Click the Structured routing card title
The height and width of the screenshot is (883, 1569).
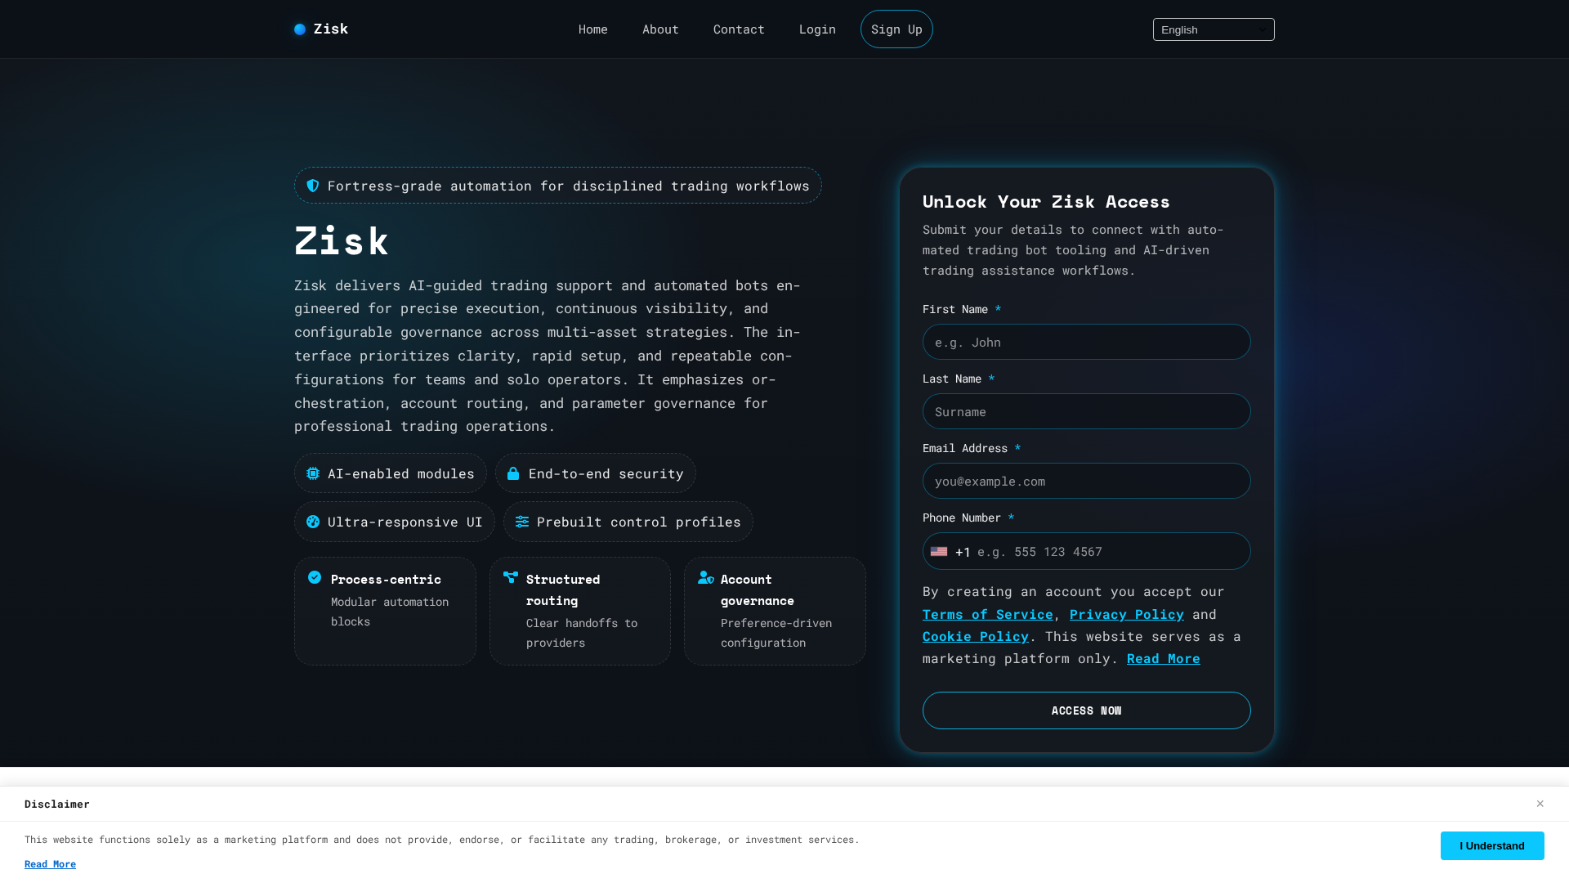pyautogui.click(x=563, y=589)
